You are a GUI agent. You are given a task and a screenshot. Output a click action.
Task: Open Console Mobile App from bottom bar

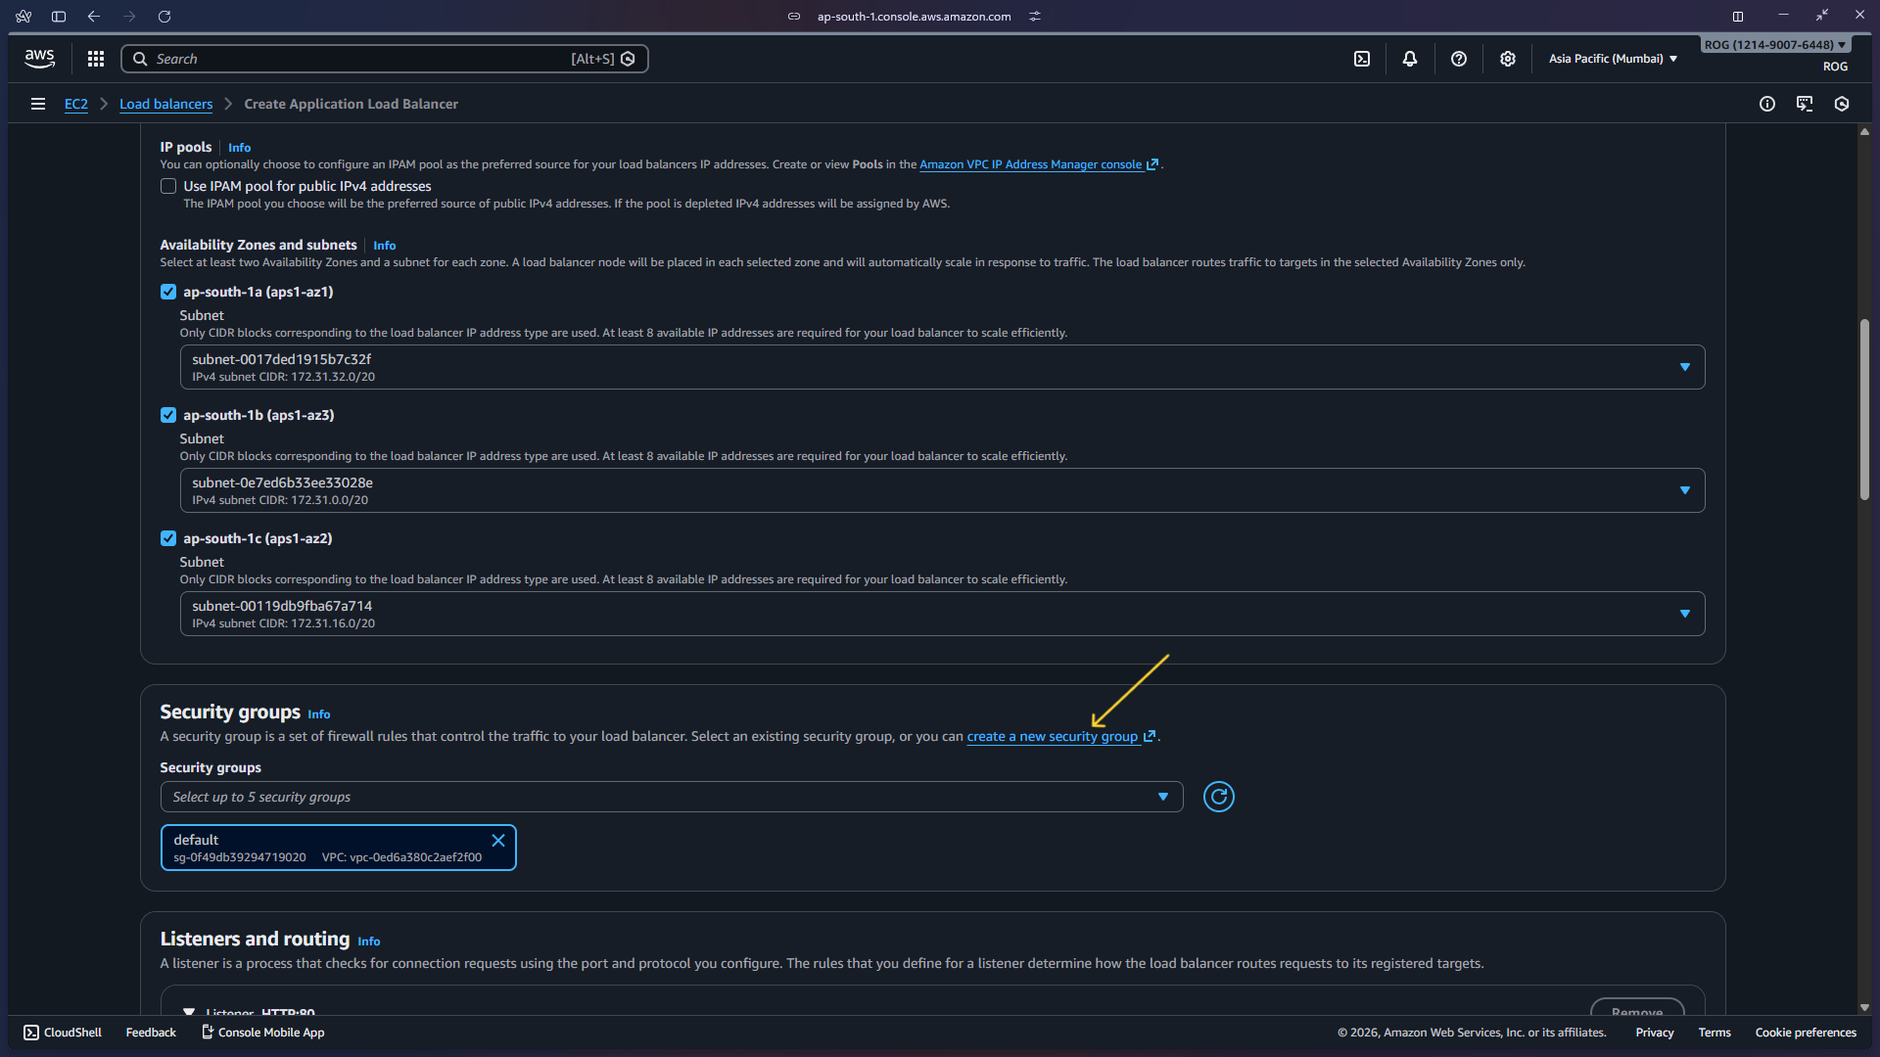coord(262,1032)
